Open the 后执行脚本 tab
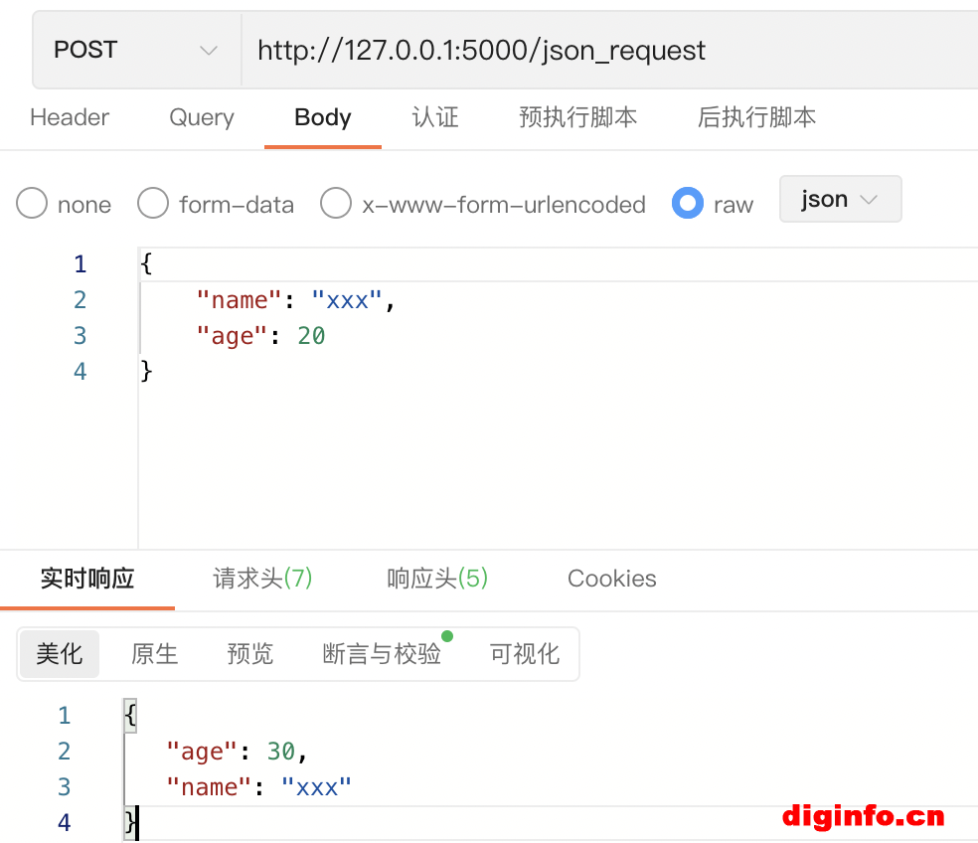The width and height of the screenshot is (978, 843). point(756,117)
